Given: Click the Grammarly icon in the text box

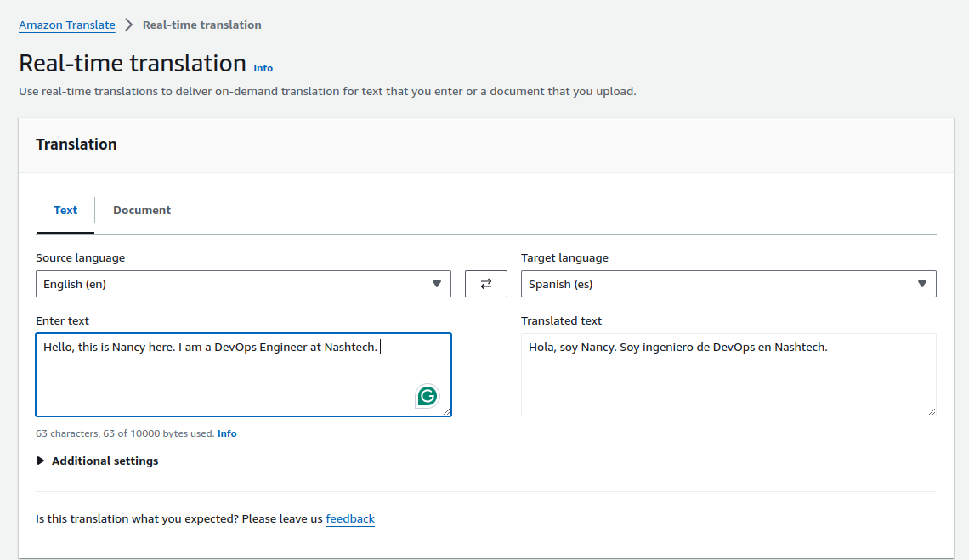Looking at the screenshot, I should [x=426, y=396].
